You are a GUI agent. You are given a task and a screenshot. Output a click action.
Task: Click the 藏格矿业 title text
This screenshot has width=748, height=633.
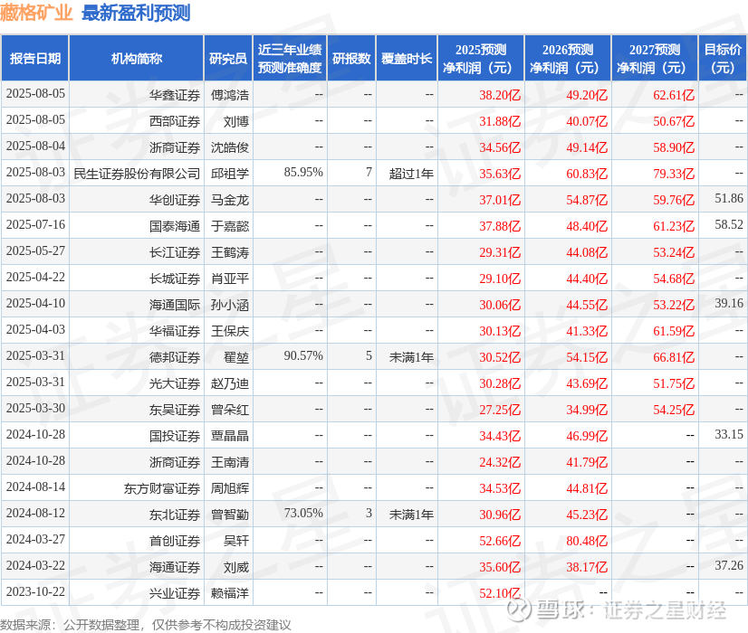point(36,13)
